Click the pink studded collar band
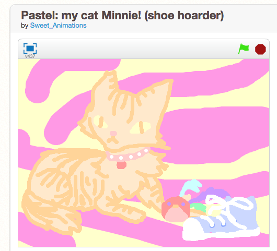This screenshot has height=251, width=277. coord(128,155)
